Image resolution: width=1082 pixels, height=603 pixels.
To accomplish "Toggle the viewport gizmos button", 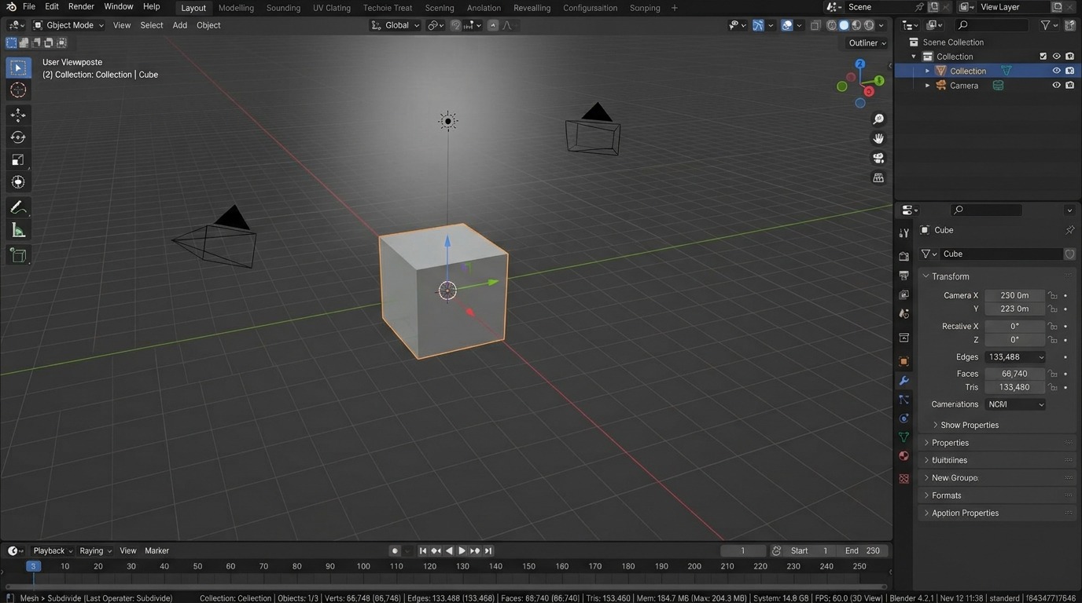I will [x=758, y=25].
